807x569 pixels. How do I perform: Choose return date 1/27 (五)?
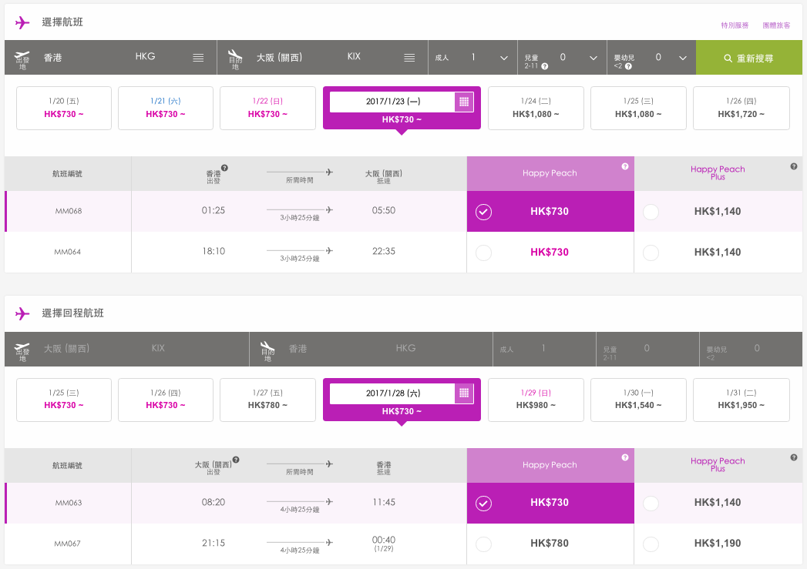click(267, 400)
